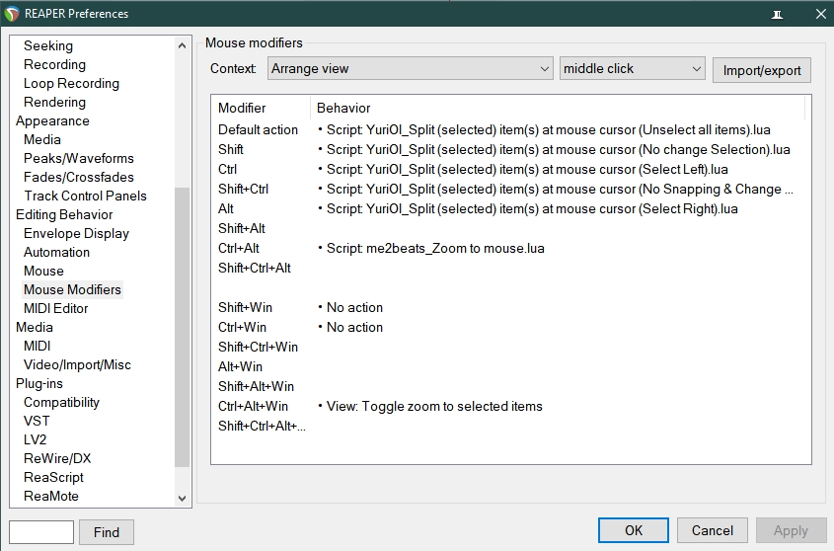Select MIDI Editor in the preferences tree
The image size is (834, 551).
pyautogui.click(x=56, y=308)
